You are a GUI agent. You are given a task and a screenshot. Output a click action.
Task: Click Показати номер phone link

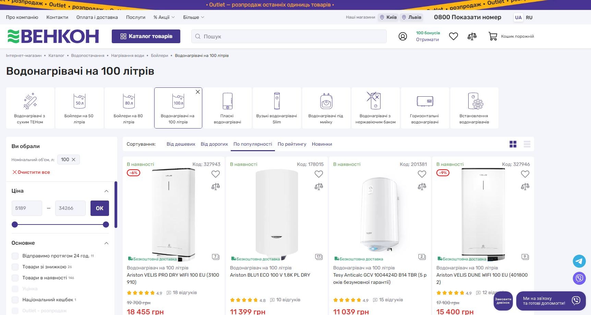[476, 17]
